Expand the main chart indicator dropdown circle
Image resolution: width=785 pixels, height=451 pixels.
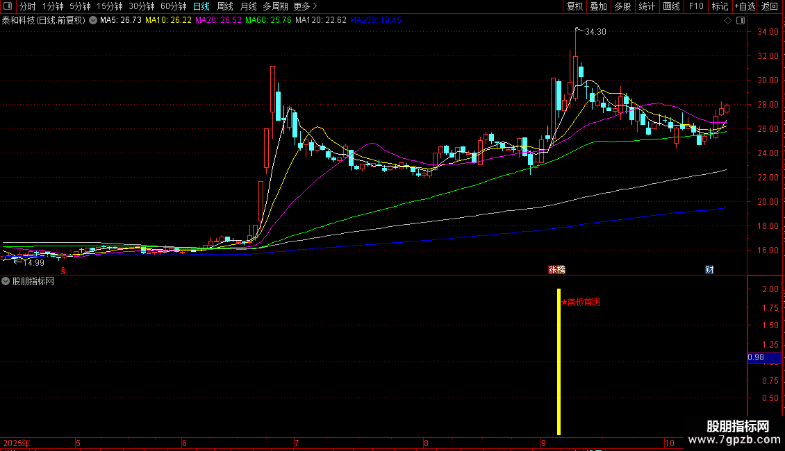(93, 21)
